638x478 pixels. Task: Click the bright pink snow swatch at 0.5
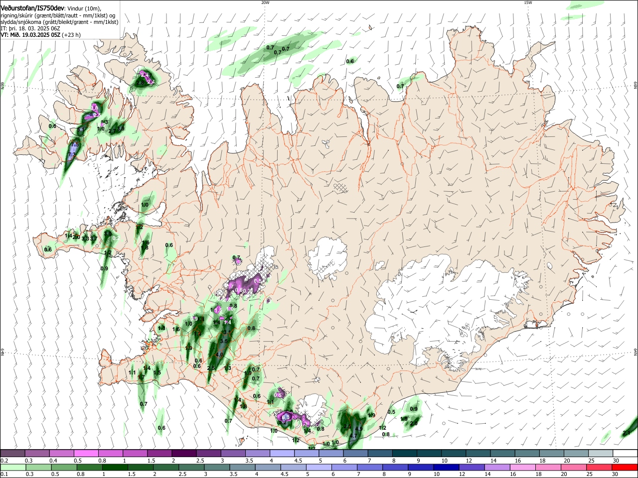coord(86,453)
